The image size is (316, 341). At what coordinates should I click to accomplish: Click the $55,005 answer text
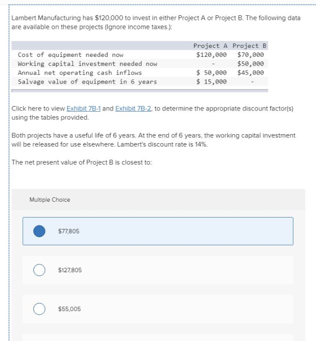click(x=69, y=309)
